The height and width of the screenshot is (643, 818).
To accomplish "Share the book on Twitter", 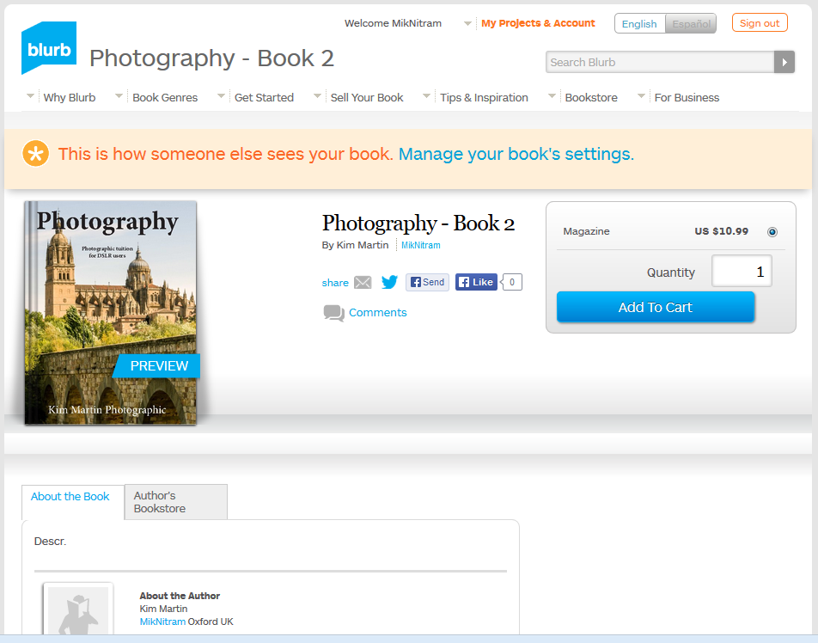I will pos(389,282).
